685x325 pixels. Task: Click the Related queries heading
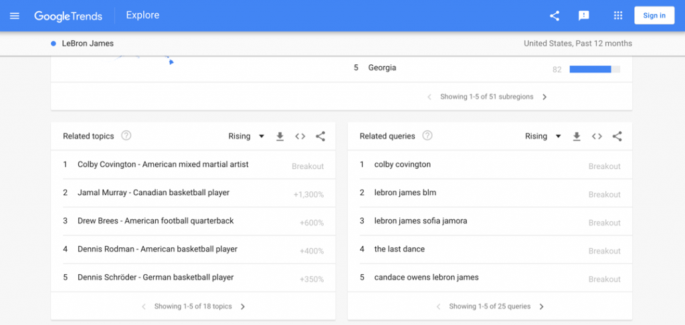coord(387,136)
